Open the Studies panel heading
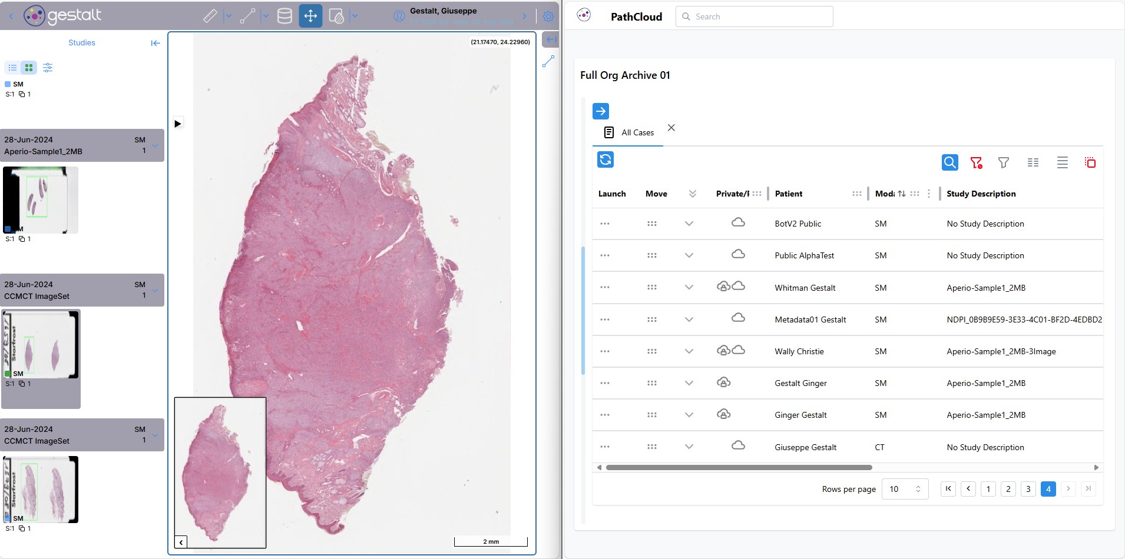Image resolution: width=1125 pixels, height=559 pixels. tap(81, 43)
